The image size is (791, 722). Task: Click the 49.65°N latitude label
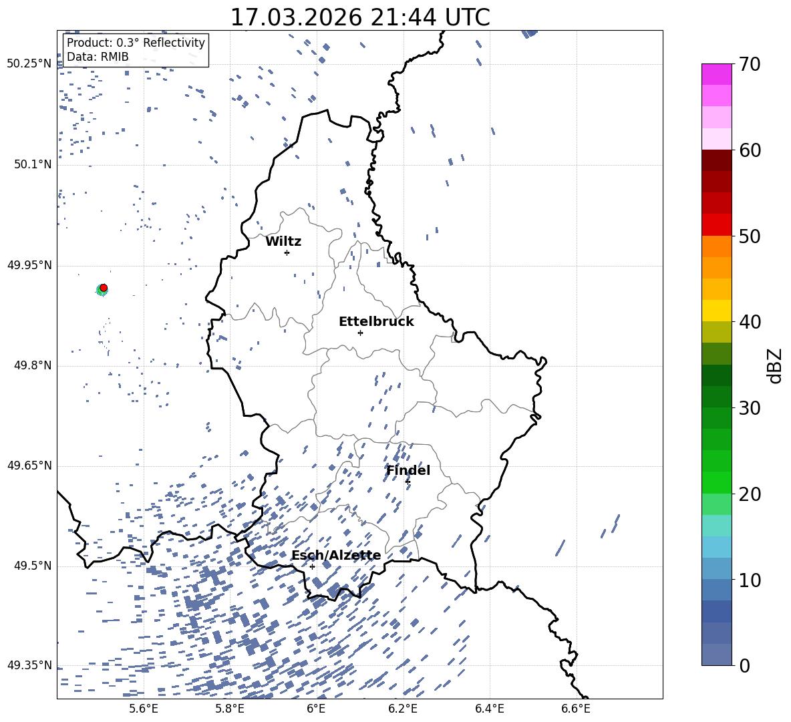tap(29, 465)
